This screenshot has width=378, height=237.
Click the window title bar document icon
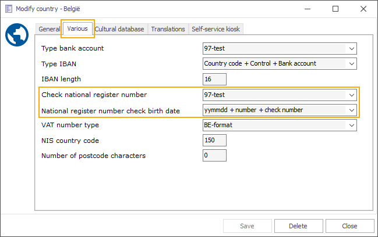tap(8, 9)
